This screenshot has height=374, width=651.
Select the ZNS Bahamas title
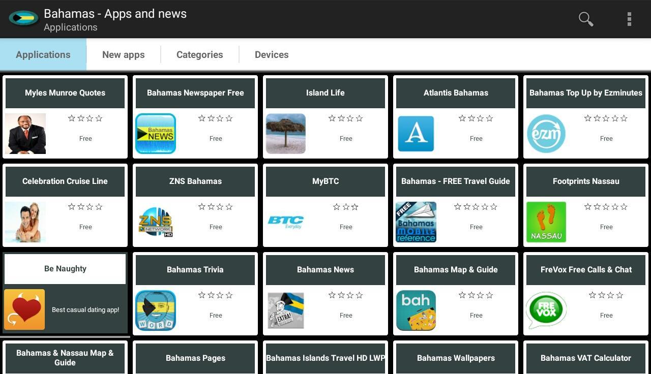[195, 181]
